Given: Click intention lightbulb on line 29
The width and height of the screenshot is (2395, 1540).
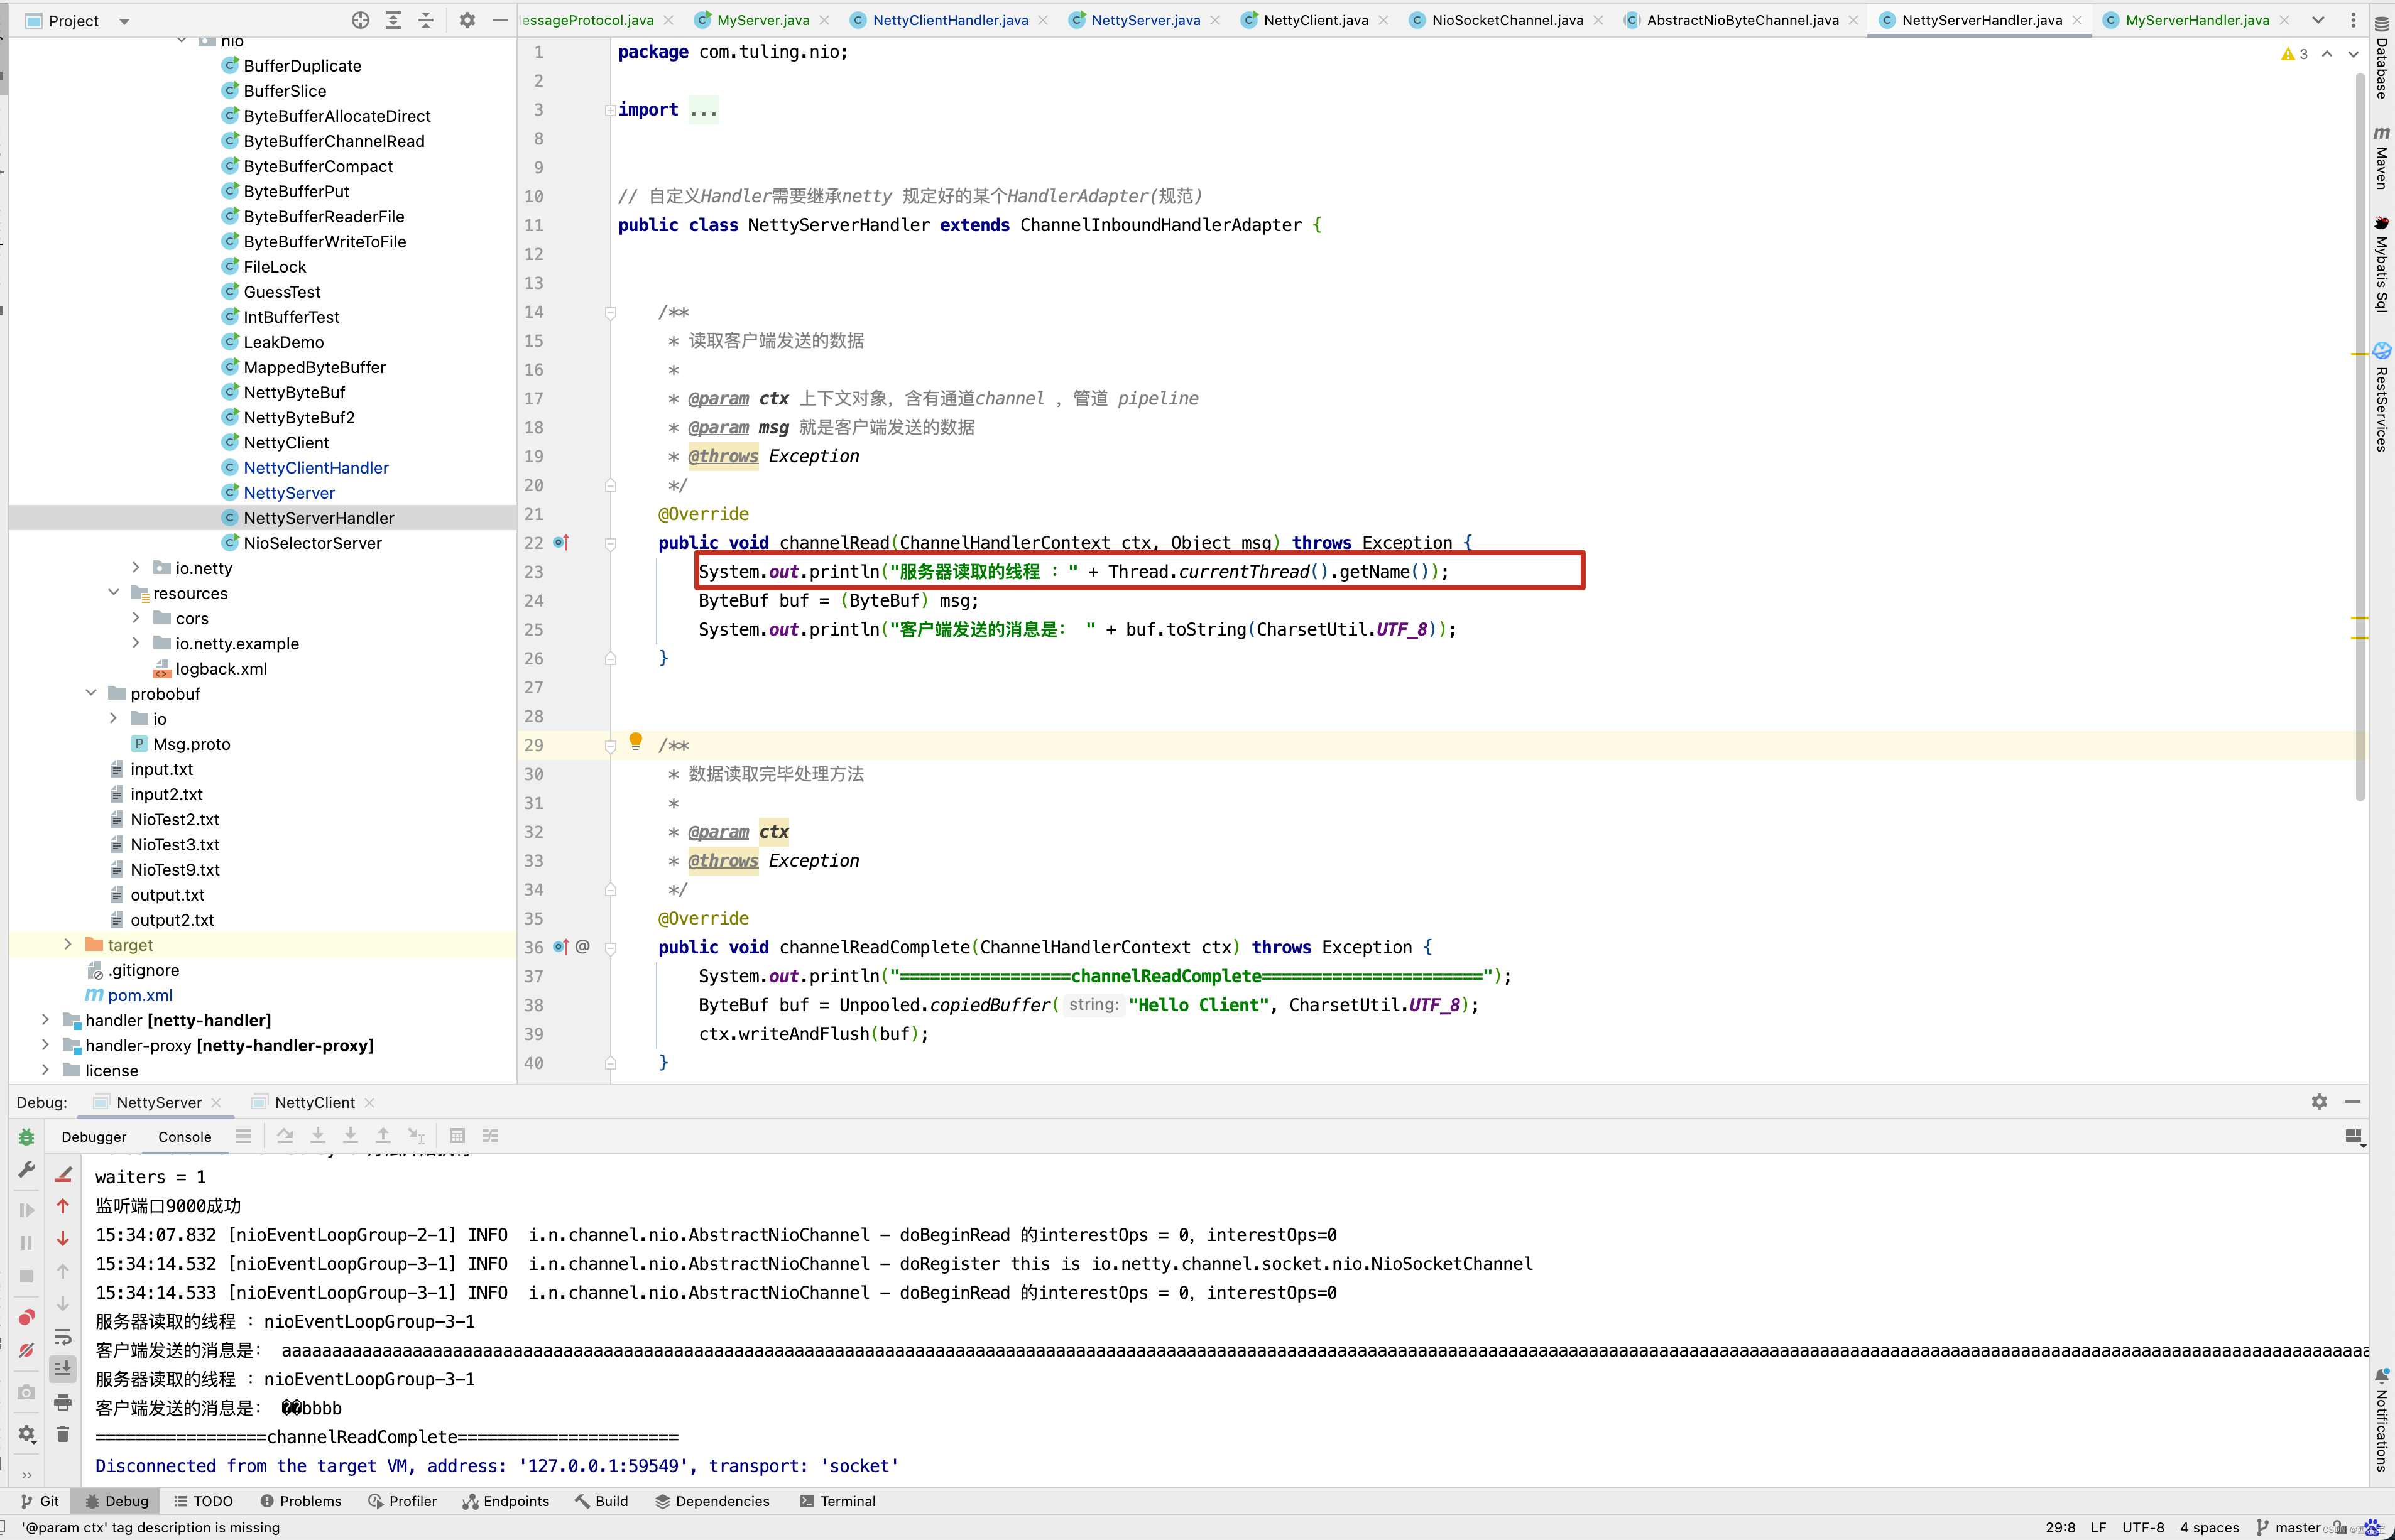Looking at the screenshot, I should click(635, 741).
